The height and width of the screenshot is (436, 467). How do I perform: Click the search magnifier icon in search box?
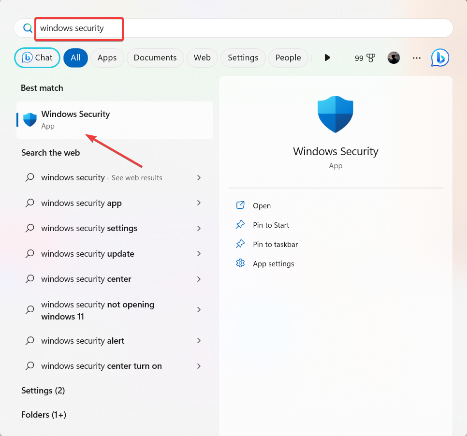28,28
